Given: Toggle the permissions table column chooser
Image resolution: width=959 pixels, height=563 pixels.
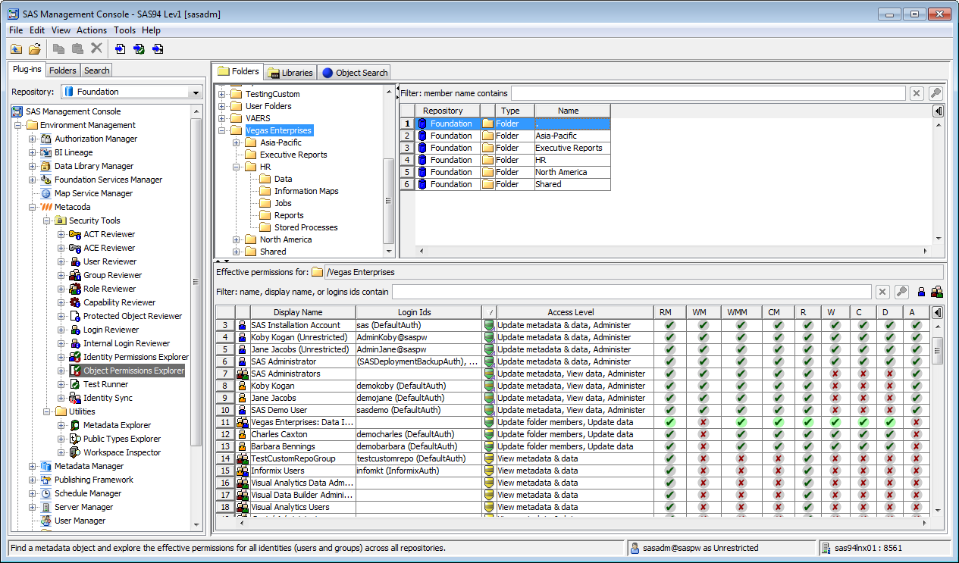Looking at the screenshot, I should pos(938,312).
